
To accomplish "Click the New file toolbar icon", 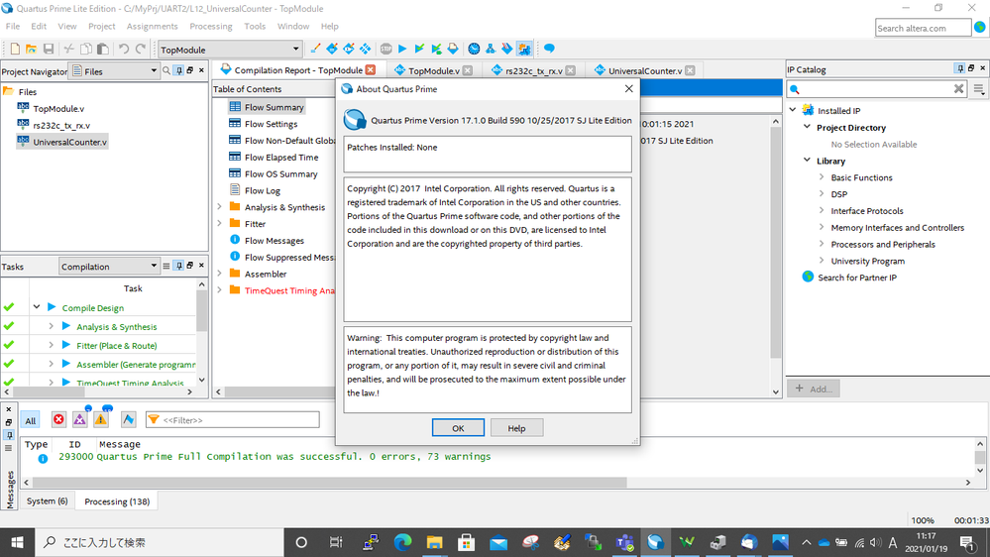I will [15, 49].
